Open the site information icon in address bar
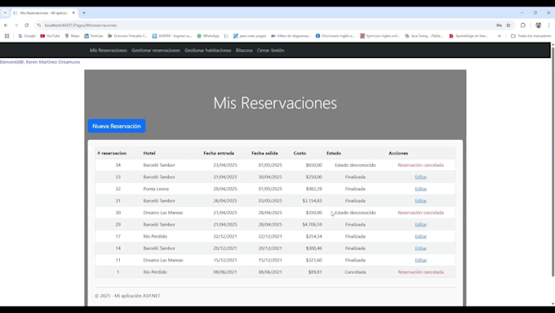Screen dimensions: 555x313 [x=39, y=25]
